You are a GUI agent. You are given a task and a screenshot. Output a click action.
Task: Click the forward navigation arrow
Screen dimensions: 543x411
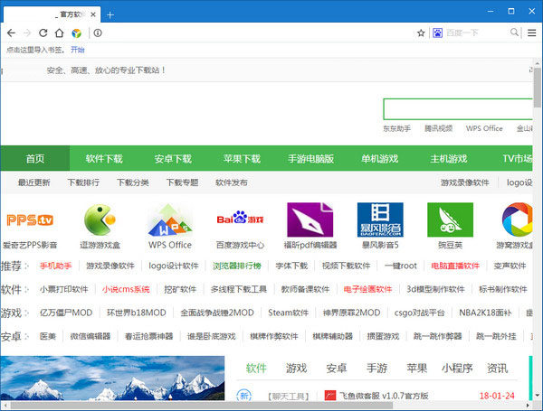click(27, 33)
